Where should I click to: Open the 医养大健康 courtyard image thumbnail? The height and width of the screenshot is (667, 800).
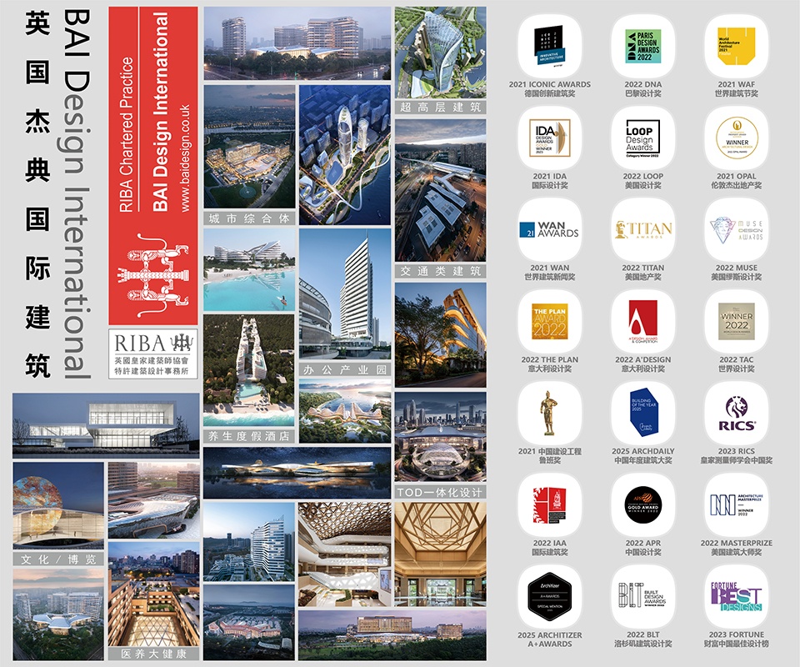click(153, 595)
